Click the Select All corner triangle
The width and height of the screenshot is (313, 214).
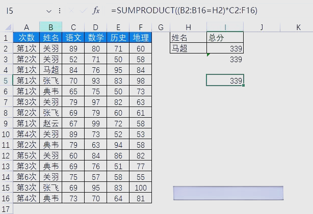[x=8, y=27]
